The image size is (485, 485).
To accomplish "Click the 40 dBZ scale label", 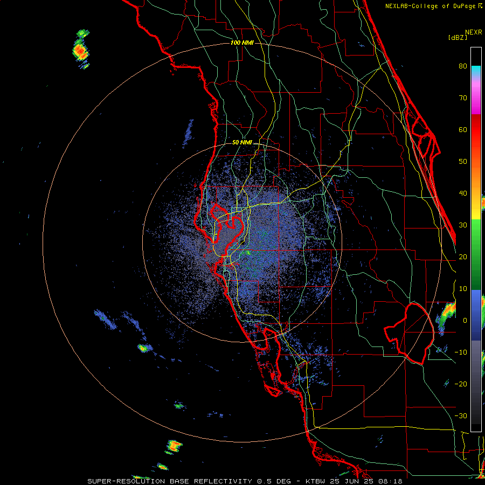I will point(463,193).
